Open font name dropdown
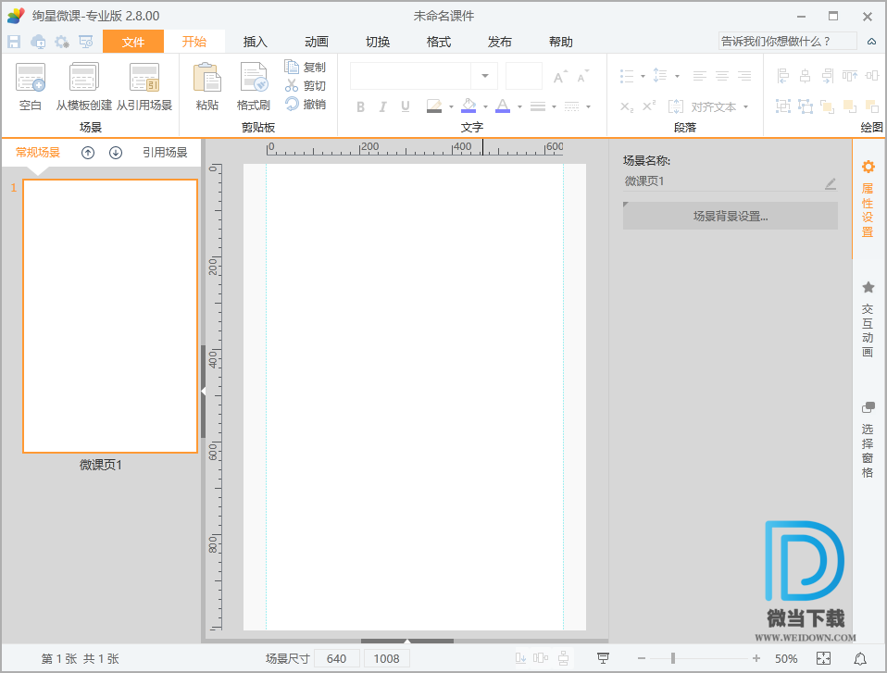 (485, 76)
